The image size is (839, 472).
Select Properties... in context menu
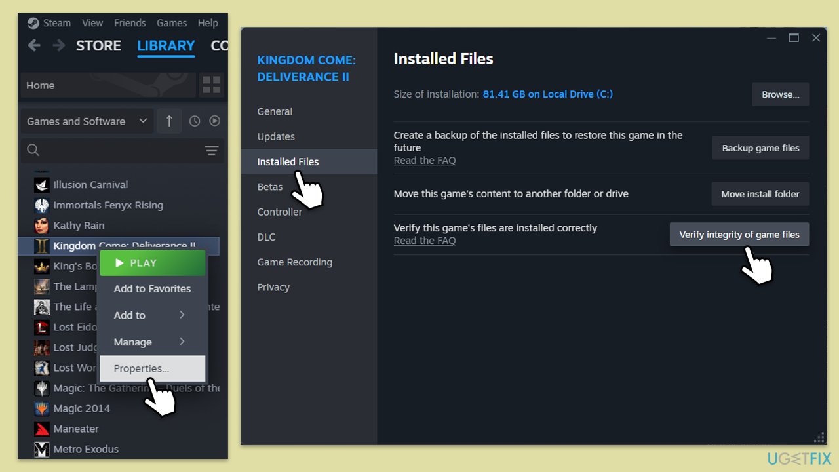click(x=152, y=368)
